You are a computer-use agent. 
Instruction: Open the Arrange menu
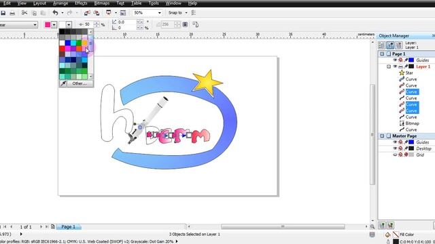60,3
